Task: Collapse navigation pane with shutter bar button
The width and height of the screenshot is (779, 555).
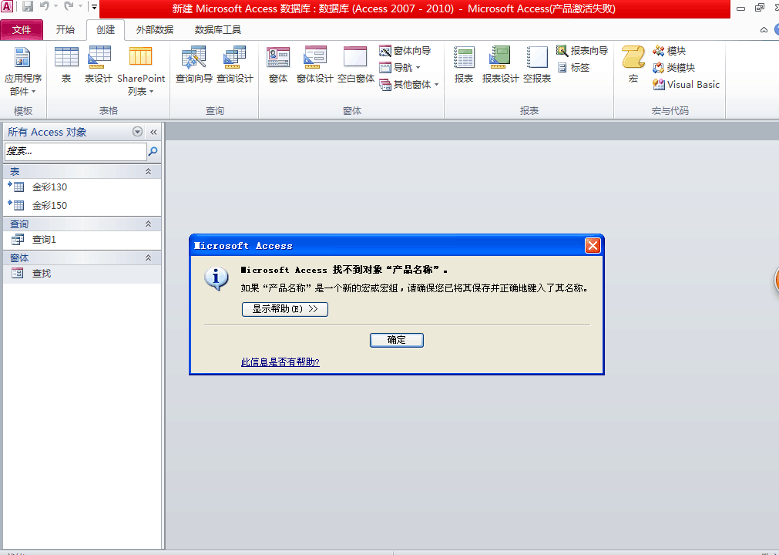Action: (x=153, y=132)
